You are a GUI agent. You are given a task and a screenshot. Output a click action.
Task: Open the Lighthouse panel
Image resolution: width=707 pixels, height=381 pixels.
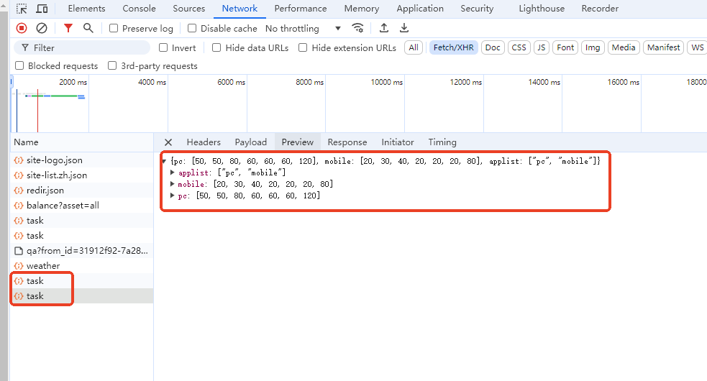coord(542,9)
